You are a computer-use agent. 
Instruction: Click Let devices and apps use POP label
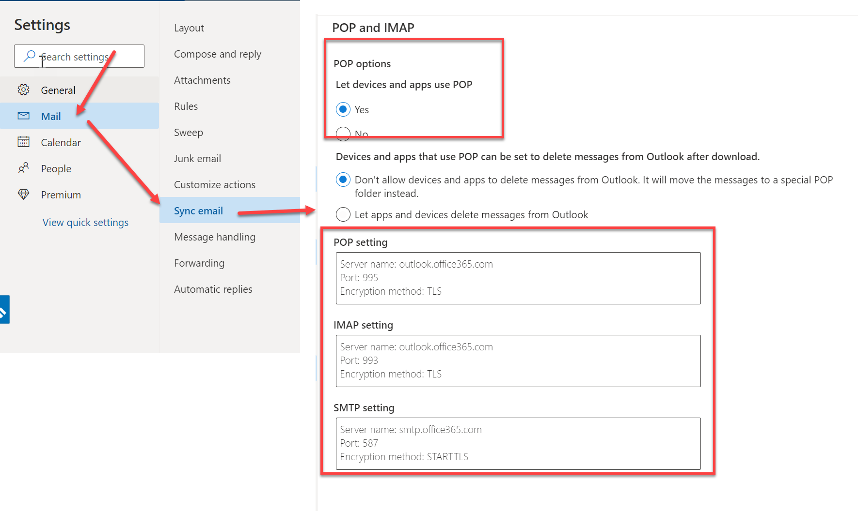(x=404, y=85)
